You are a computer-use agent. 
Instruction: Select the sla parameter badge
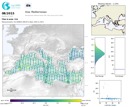pos(28,5)
